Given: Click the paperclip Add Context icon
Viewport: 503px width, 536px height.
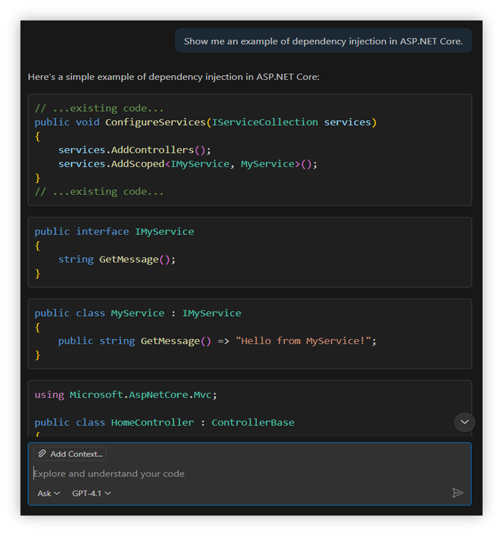Looking at the screenshot, I should [42, 454].
